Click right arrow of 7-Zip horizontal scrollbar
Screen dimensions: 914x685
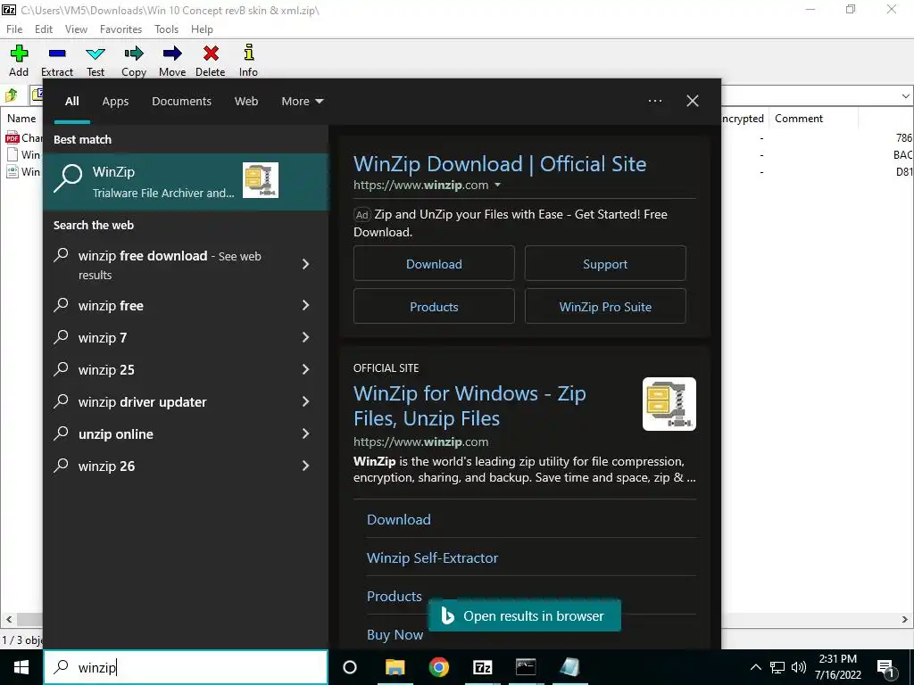pyautogui.click(x=905, y=619)
